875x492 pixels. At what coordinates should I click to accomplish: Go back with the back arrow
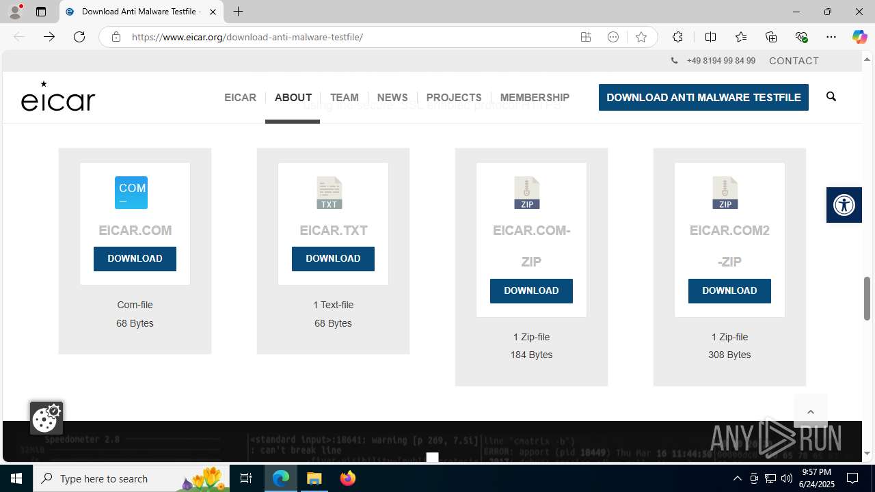click(x=19, y=37)
